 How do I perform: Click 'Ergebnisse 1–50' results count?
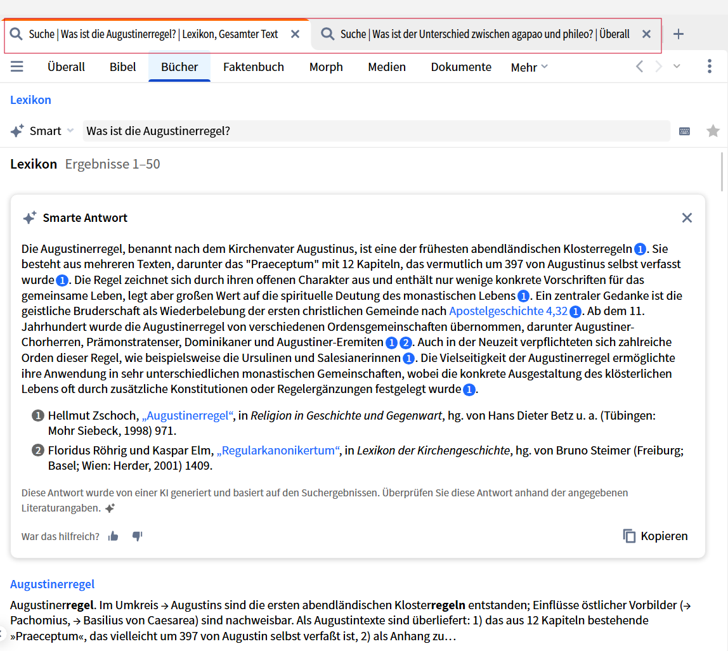point(112,164)
